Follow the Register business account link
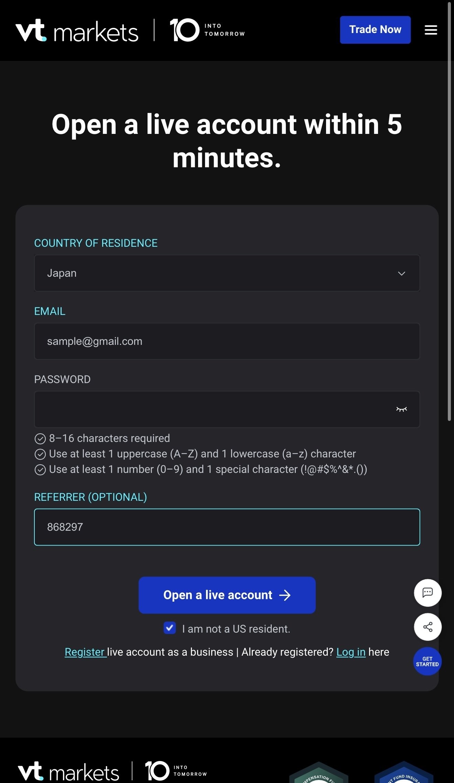The height and width of the screenshot is (783, 454). 85,652
